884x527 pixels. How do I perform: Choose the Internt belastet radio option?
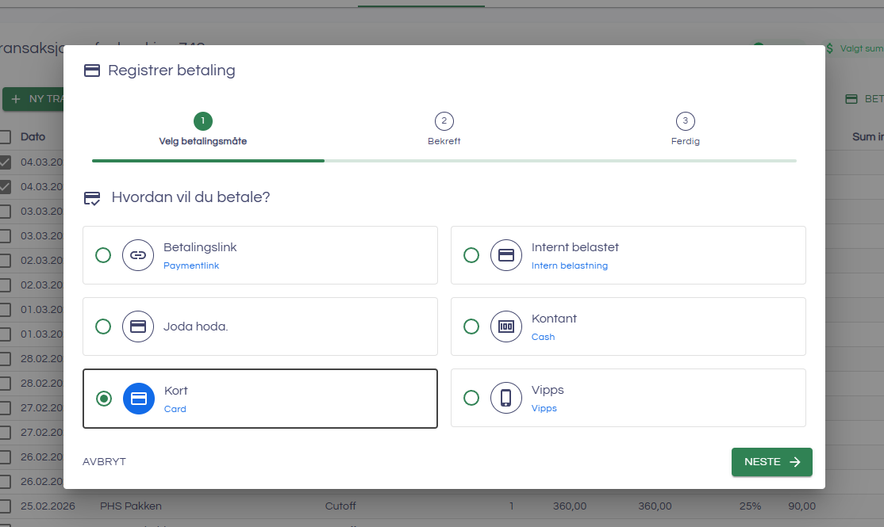(471, 255)
